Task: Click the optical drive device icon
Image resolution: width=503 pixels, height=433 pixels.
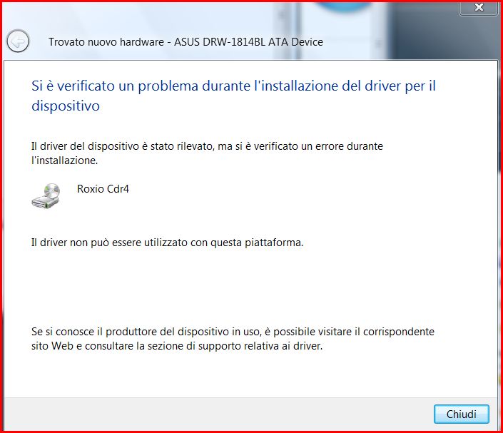Action: (46, 195)
